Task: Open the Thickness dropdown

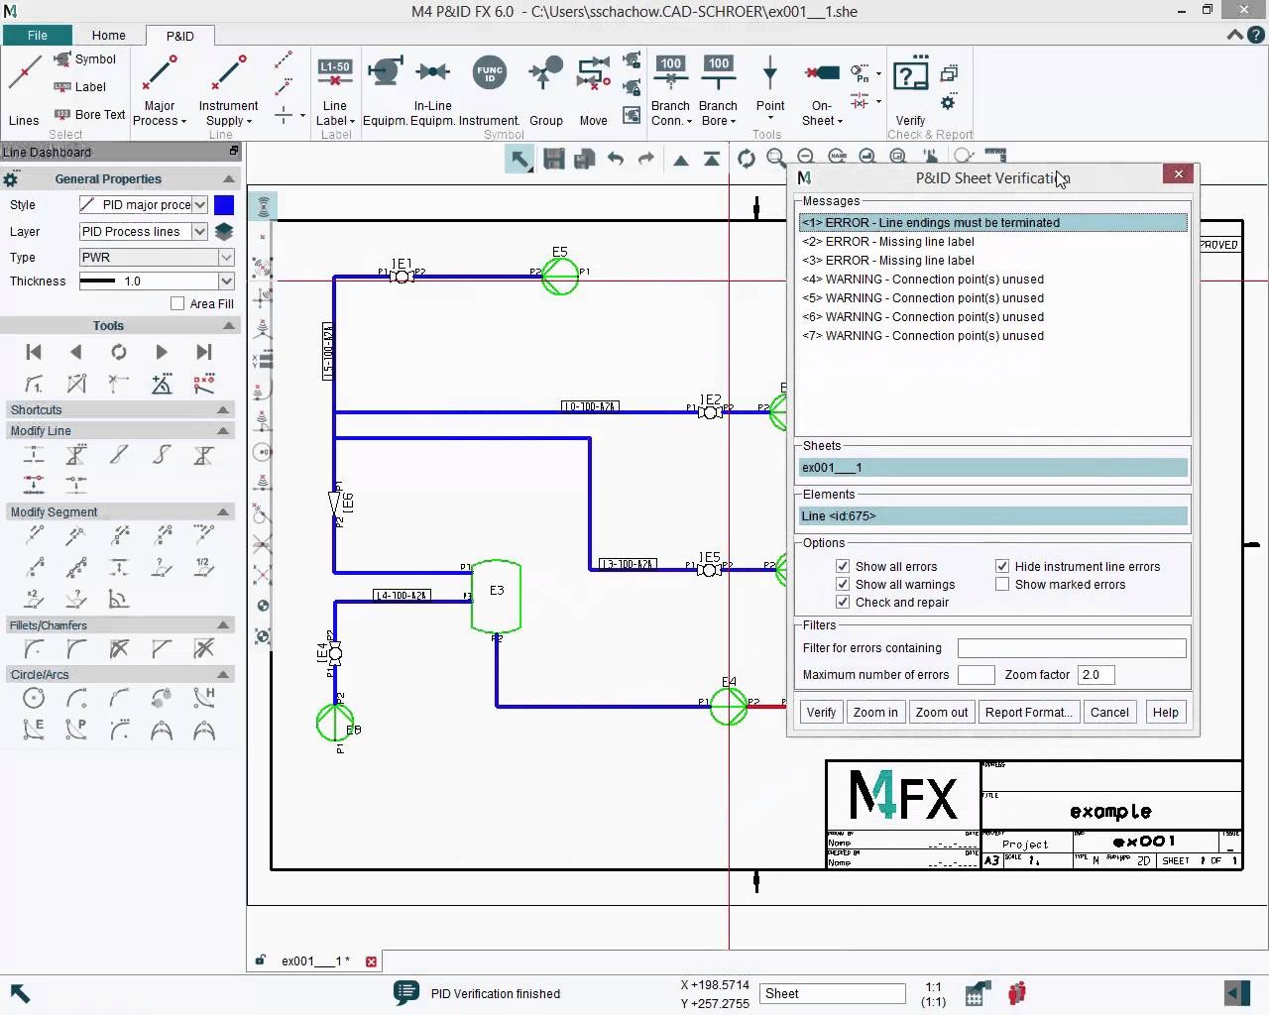Action: 226,281
